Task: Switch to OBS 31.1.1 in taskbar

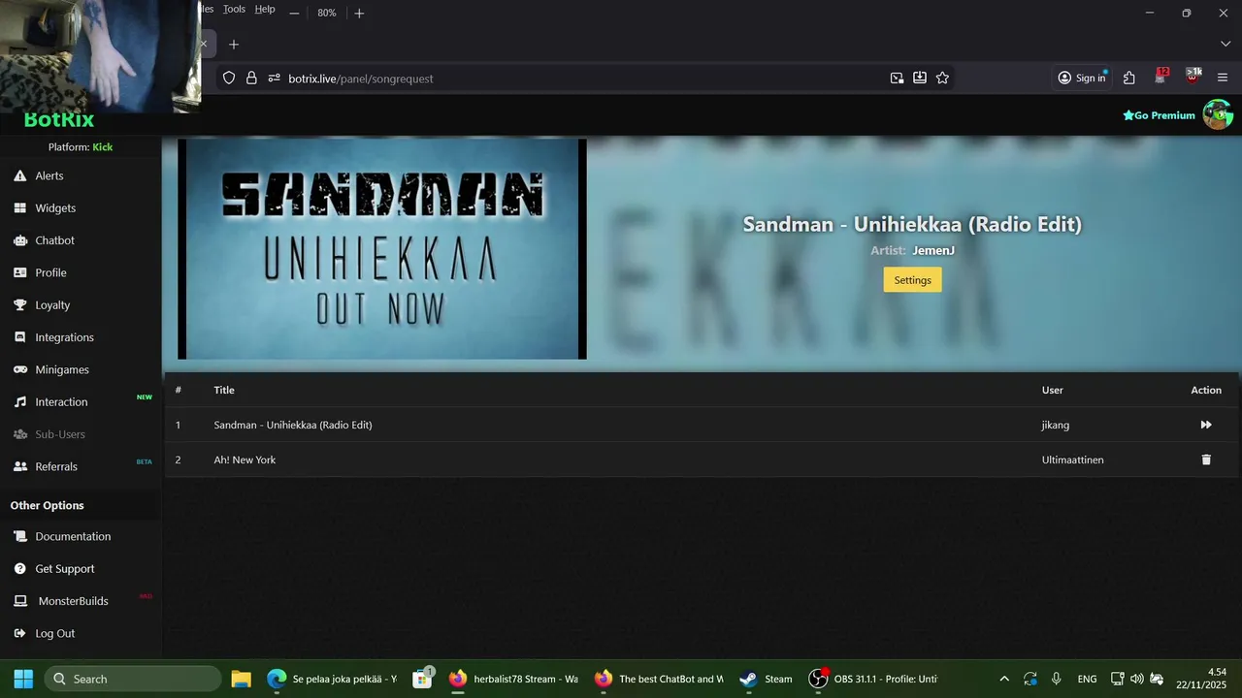Action: tap(874, 679)
